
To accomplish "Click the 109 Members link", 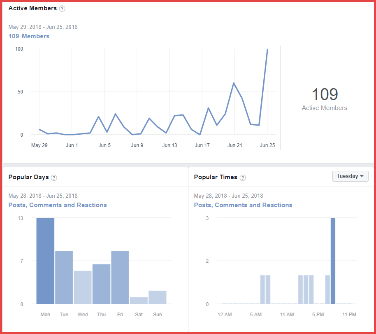I will 29,36.
